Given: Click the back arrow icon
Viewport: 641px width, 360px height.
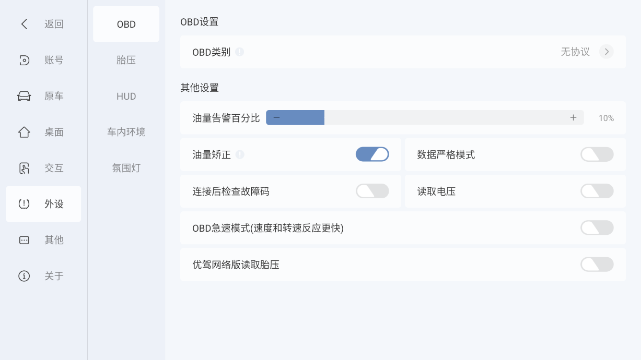Looking at the screenshot, I should tap(24, 24).
